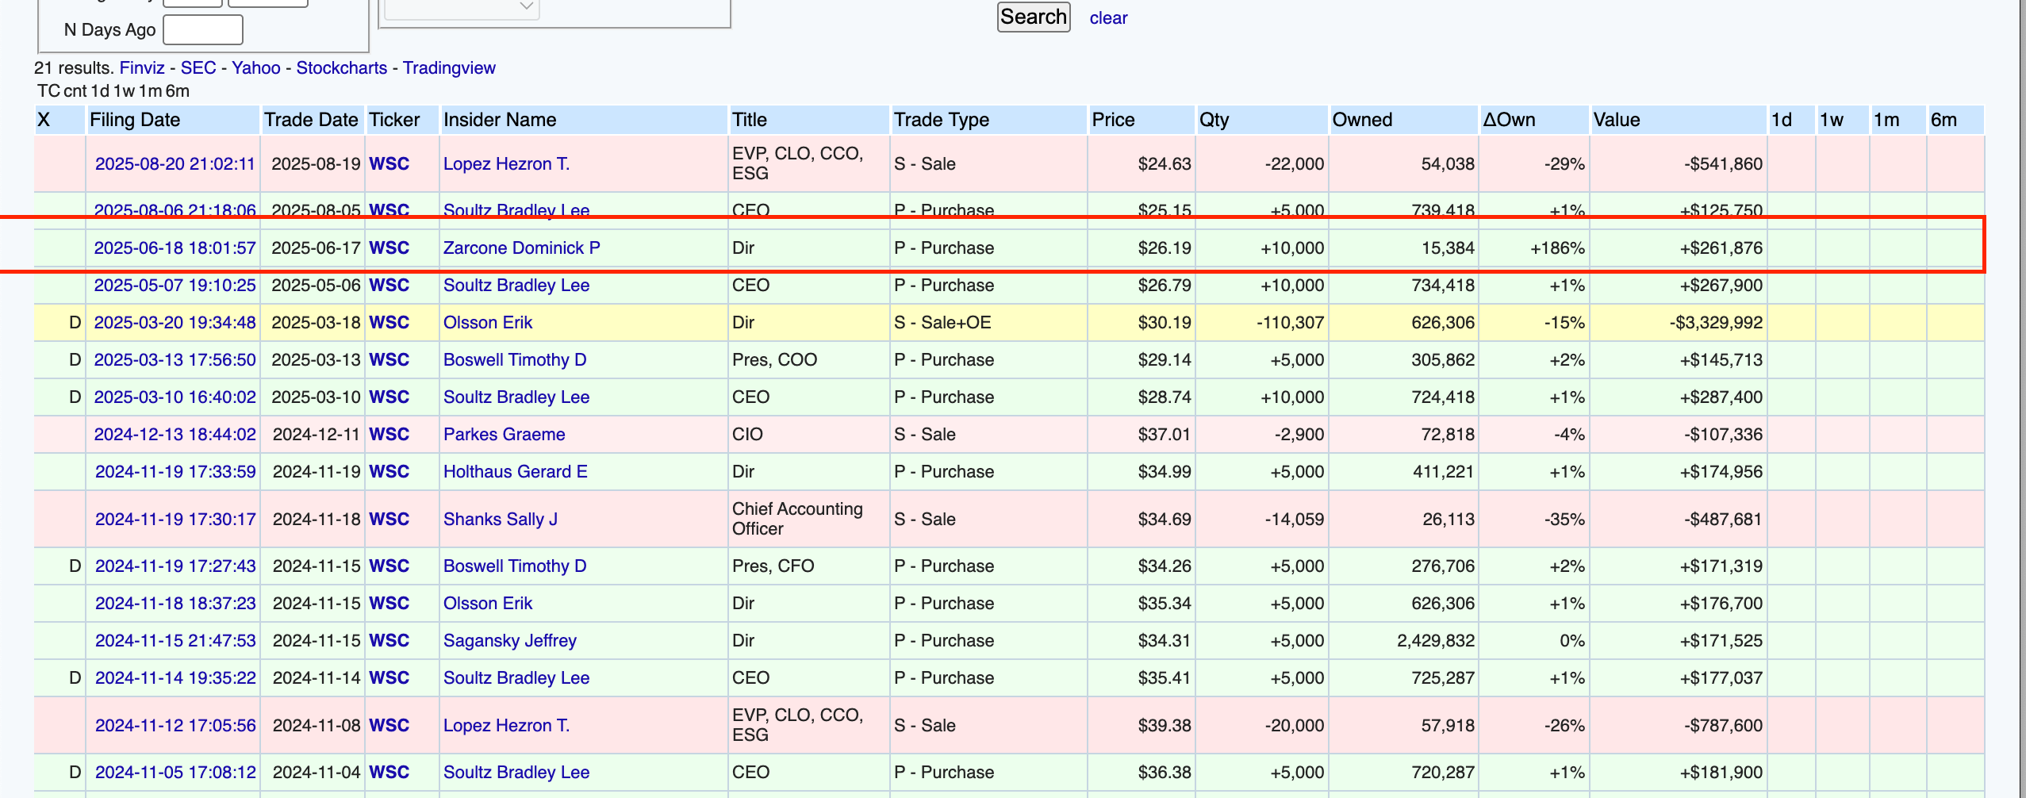Open the Stockcharts link

tap(342, 68)
